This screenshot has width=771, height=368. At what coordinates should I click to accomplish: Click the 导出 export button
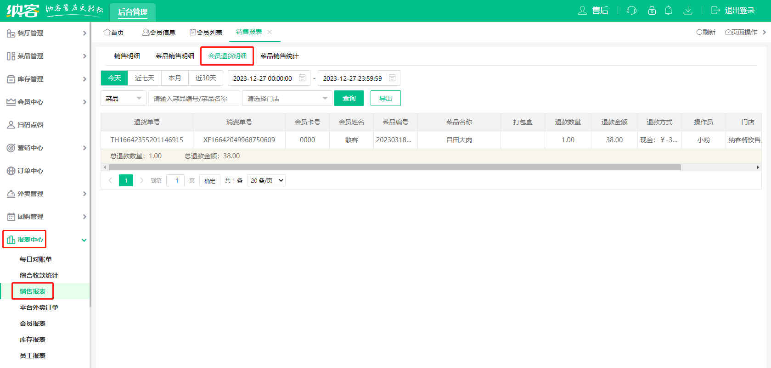tap(386, 98)
